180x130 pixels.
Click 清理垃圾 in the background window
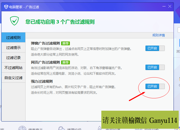[x=74, y=129]
